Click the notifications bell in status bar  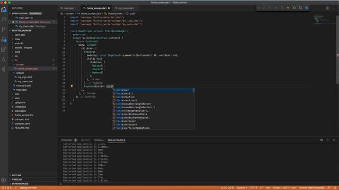335,188
